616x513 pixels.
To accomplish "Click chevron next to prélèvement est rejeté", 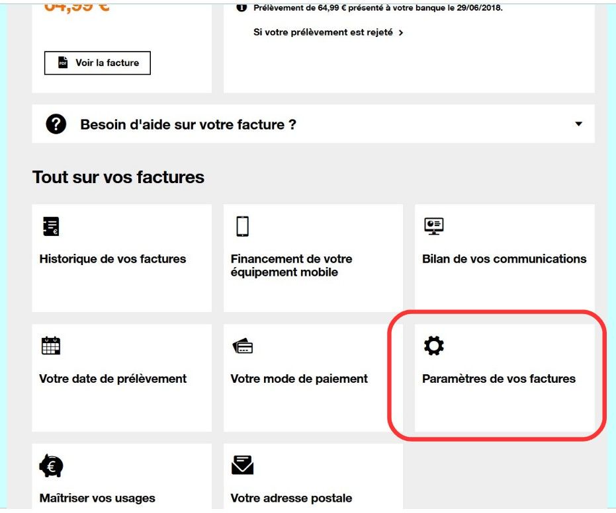I will tap(401, 32).
